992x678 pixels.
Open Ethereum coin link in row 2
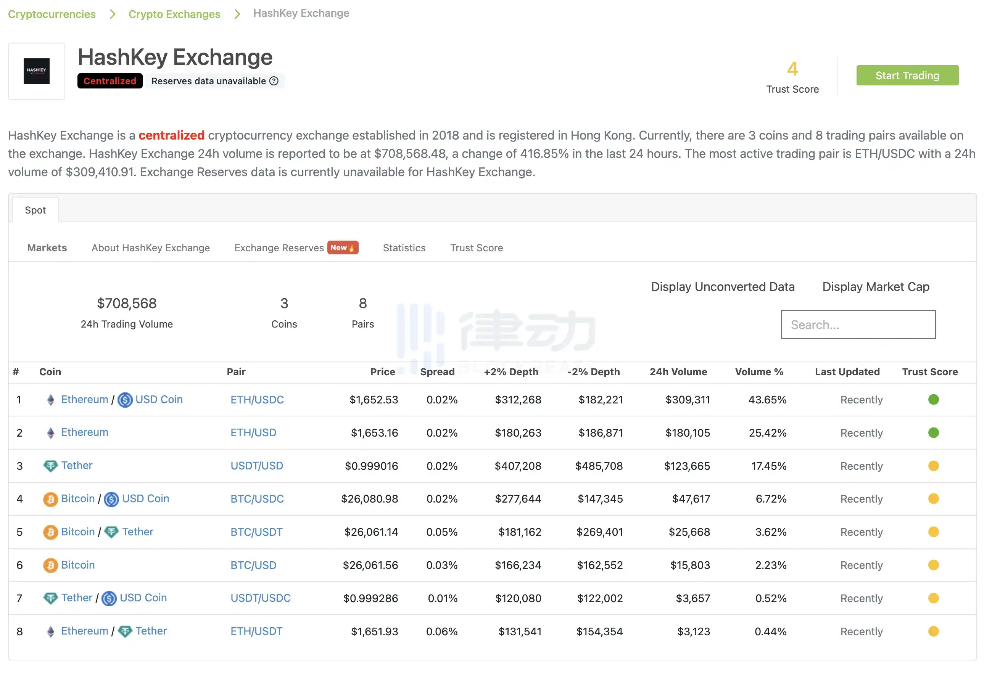pos(85,432)
